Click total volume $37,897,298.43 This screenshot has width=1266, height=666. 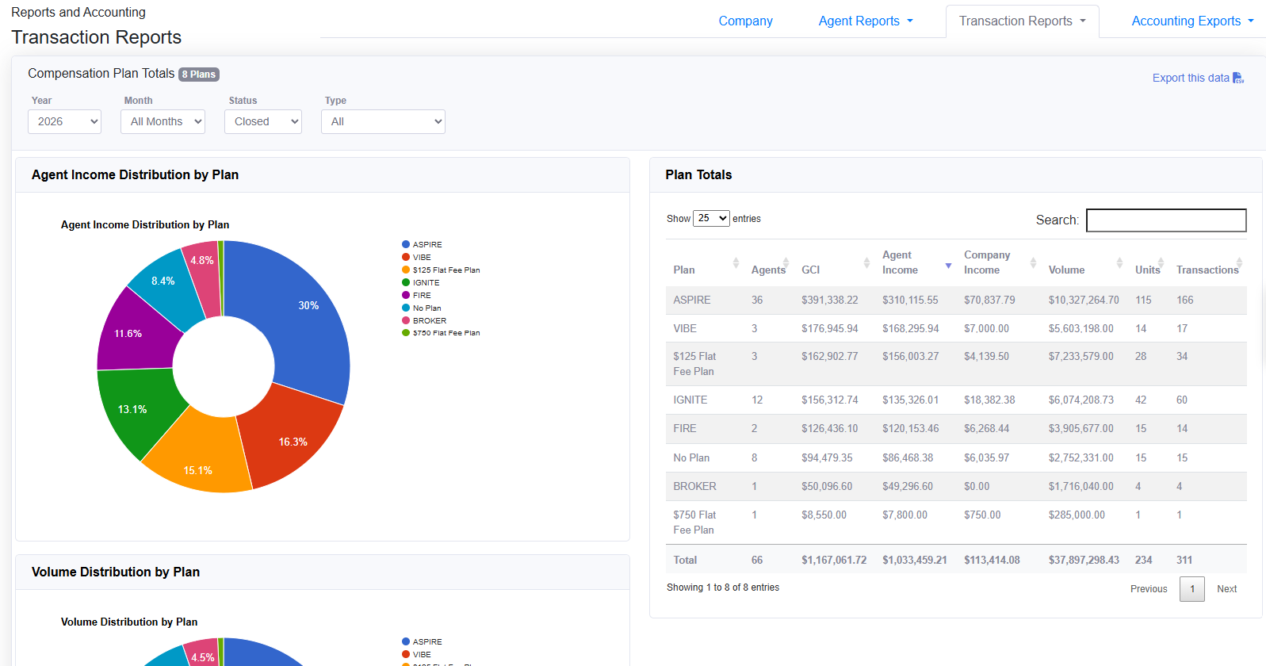pyautogui.click(x=1084, y=560)
